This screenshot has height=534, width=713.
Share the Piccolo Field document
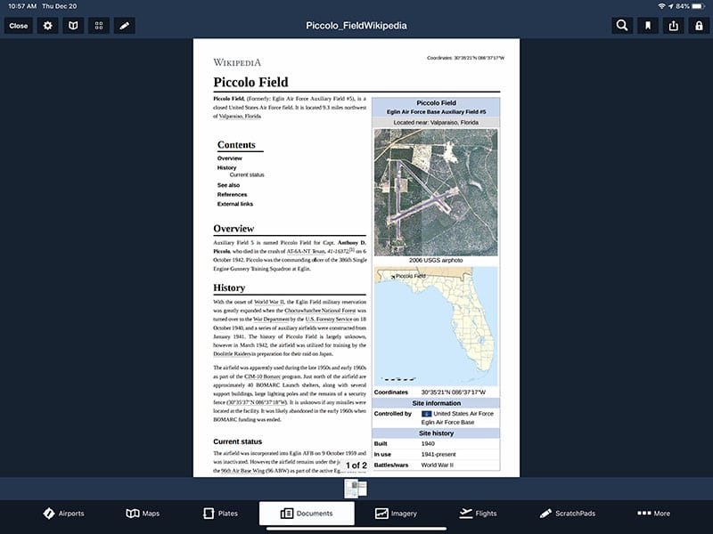674,26
